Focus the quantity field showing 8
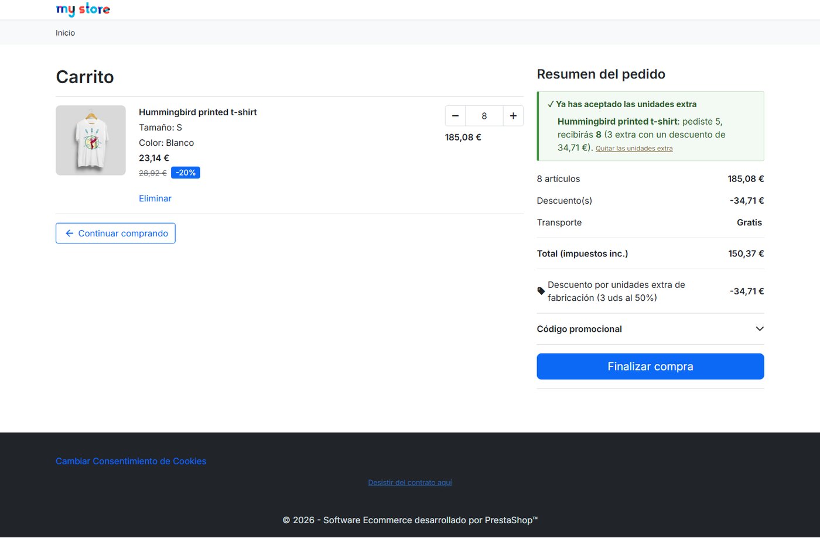 tap(484, 116)
